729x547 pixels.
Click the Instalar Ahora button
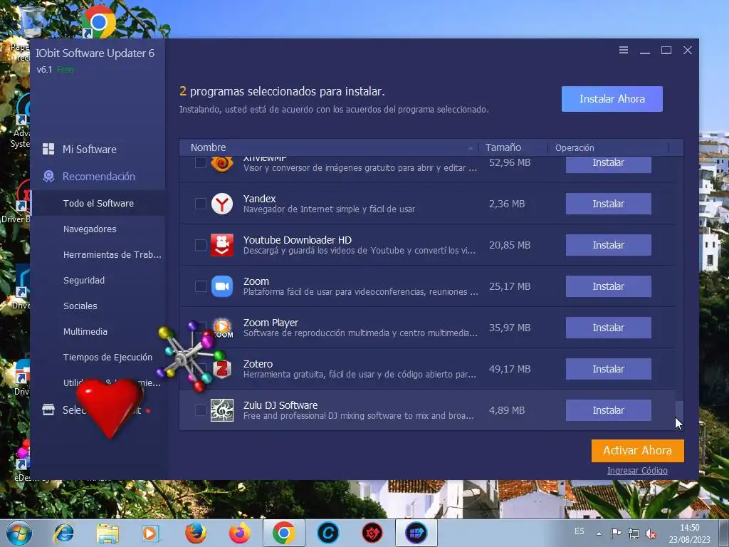point(612,98)
